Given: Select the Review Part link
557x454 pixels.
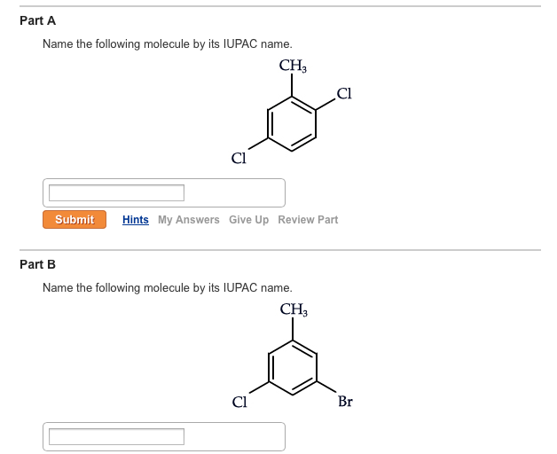Looking at the screenshot, I should click(x=308, y=220).
